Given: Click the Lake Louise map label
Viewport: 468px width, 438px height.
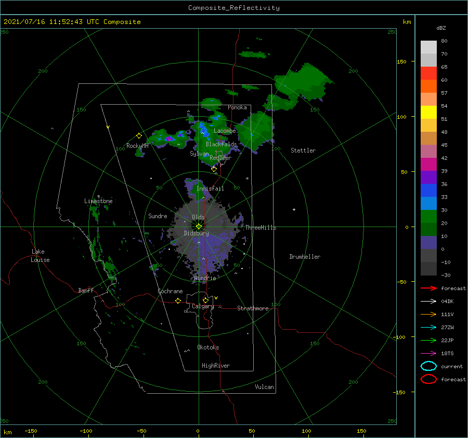Looking at the screenshot, I should point(40,256).
